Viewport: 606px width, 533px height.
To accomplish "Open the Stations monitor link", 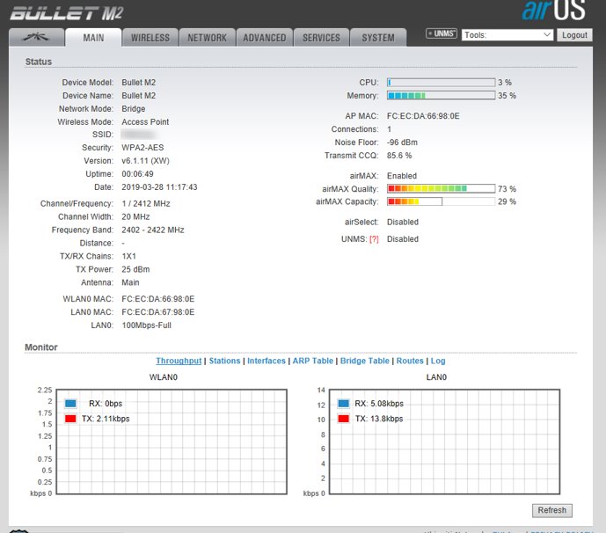I will tap(224, 361).
